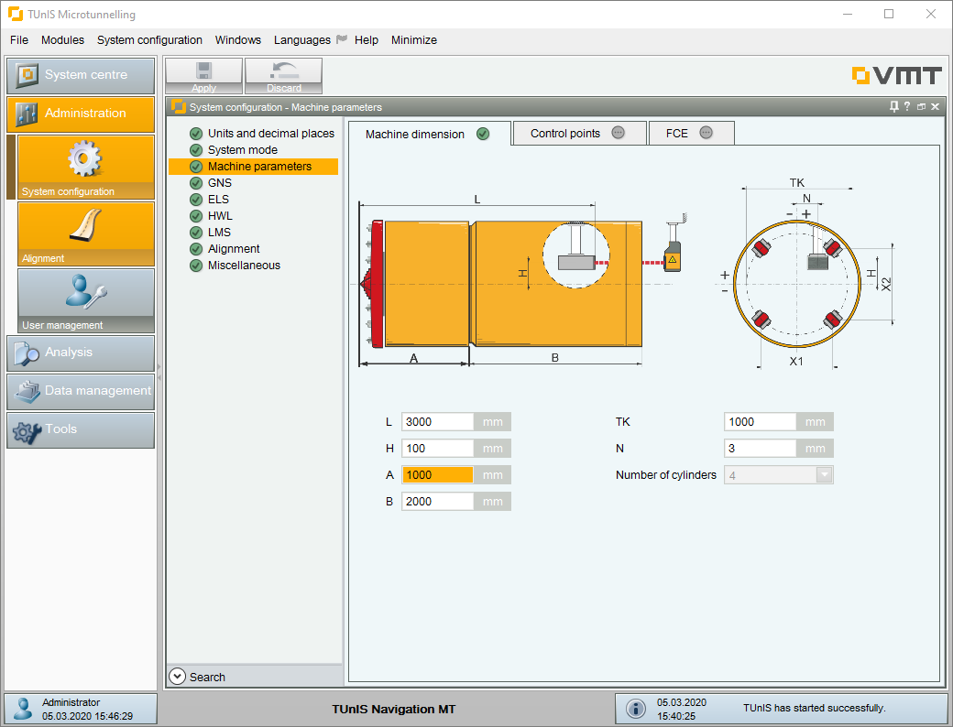953x727 pixels.
Task: Click the grey status icon on FCE tab
Action: tap(706, 133)
